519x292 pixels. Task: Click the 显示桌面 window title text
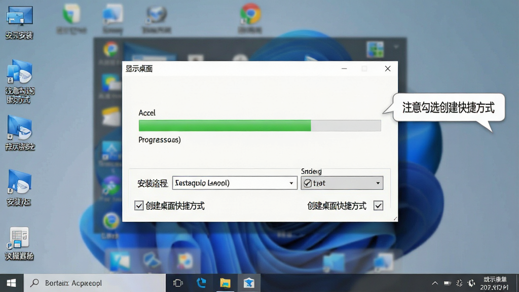pos(139,68)
